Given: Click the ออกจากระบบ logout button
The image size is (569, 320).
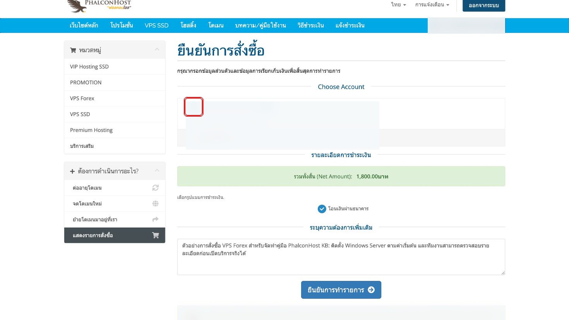Looking at the screenshot, I should (x=484, y=5).
